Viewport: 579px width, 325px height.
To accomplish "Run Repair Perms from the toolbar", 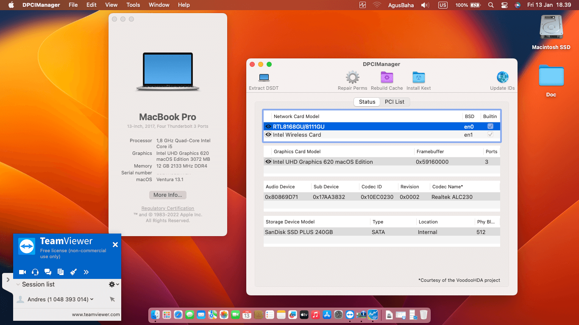I will click(353, 78).
